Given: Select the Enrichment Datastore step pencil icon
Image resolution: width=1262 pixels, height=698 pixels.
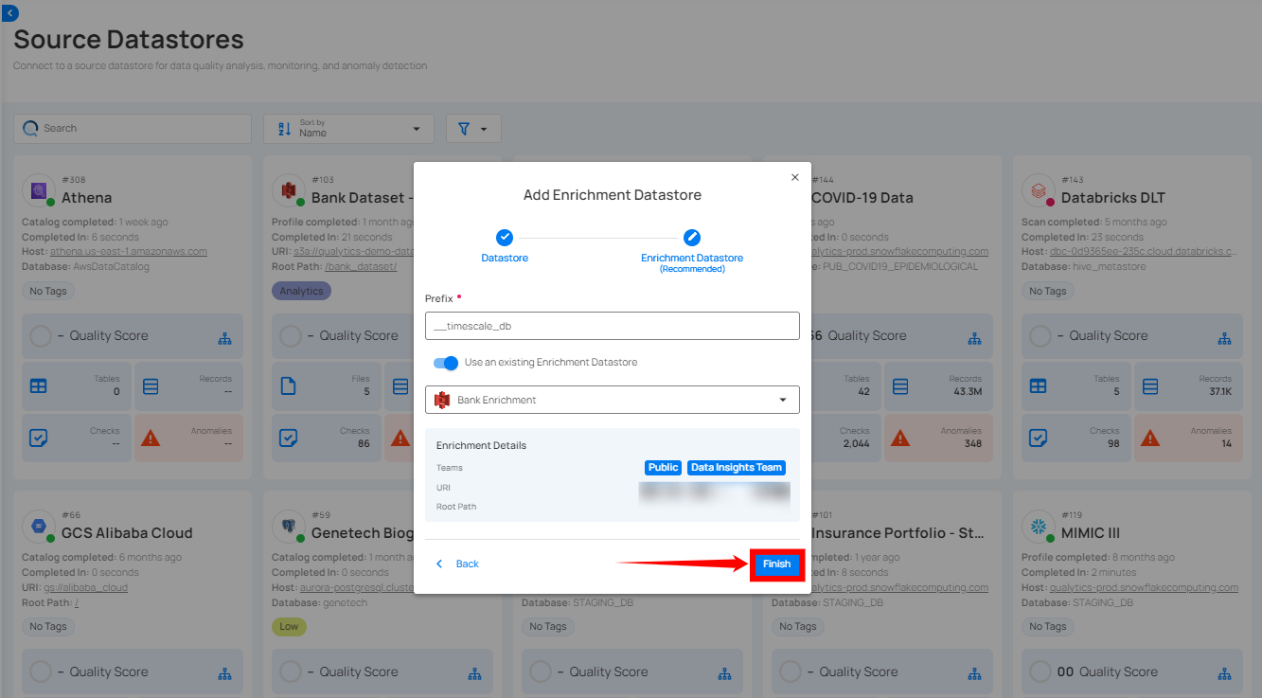Looking at the screenshot, I should [692, 238].
